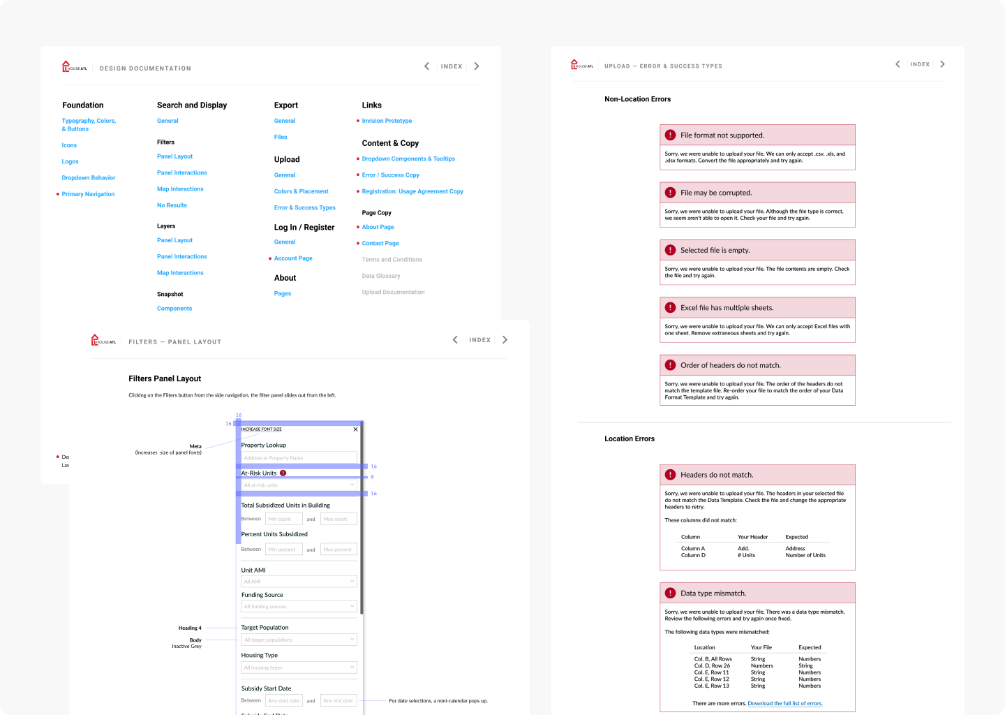
Task: Open Typography, Colors, & Buttons link
Action: pyautogui.click(x=89, y=125)
